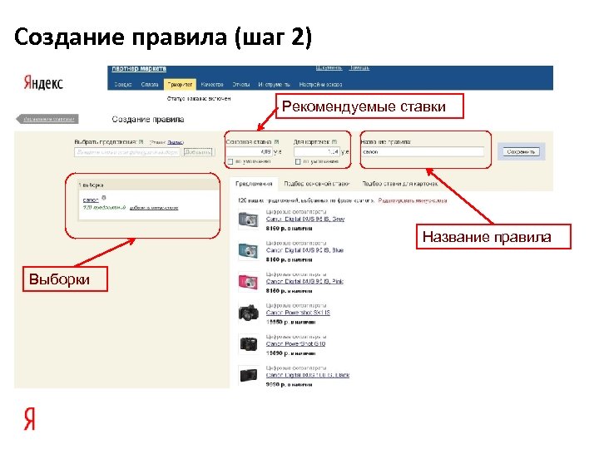Open the Отчеты navigation tab
The height and width of the screenshot is (449, 599).
tap(241, 84)
